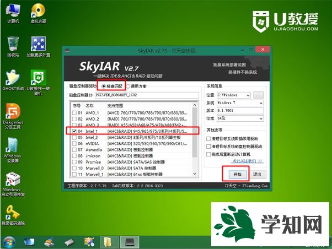Select the Promise SATA/SAS 控制器 text
This screenshot has width=332, height=249.
coord(136,162)
